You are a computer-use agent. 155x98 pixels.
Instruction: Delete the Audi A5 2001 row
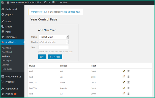tap(128, 77)
